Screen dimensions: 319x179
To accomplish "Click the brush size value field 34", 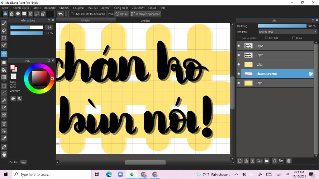I will tap(49, 27).
